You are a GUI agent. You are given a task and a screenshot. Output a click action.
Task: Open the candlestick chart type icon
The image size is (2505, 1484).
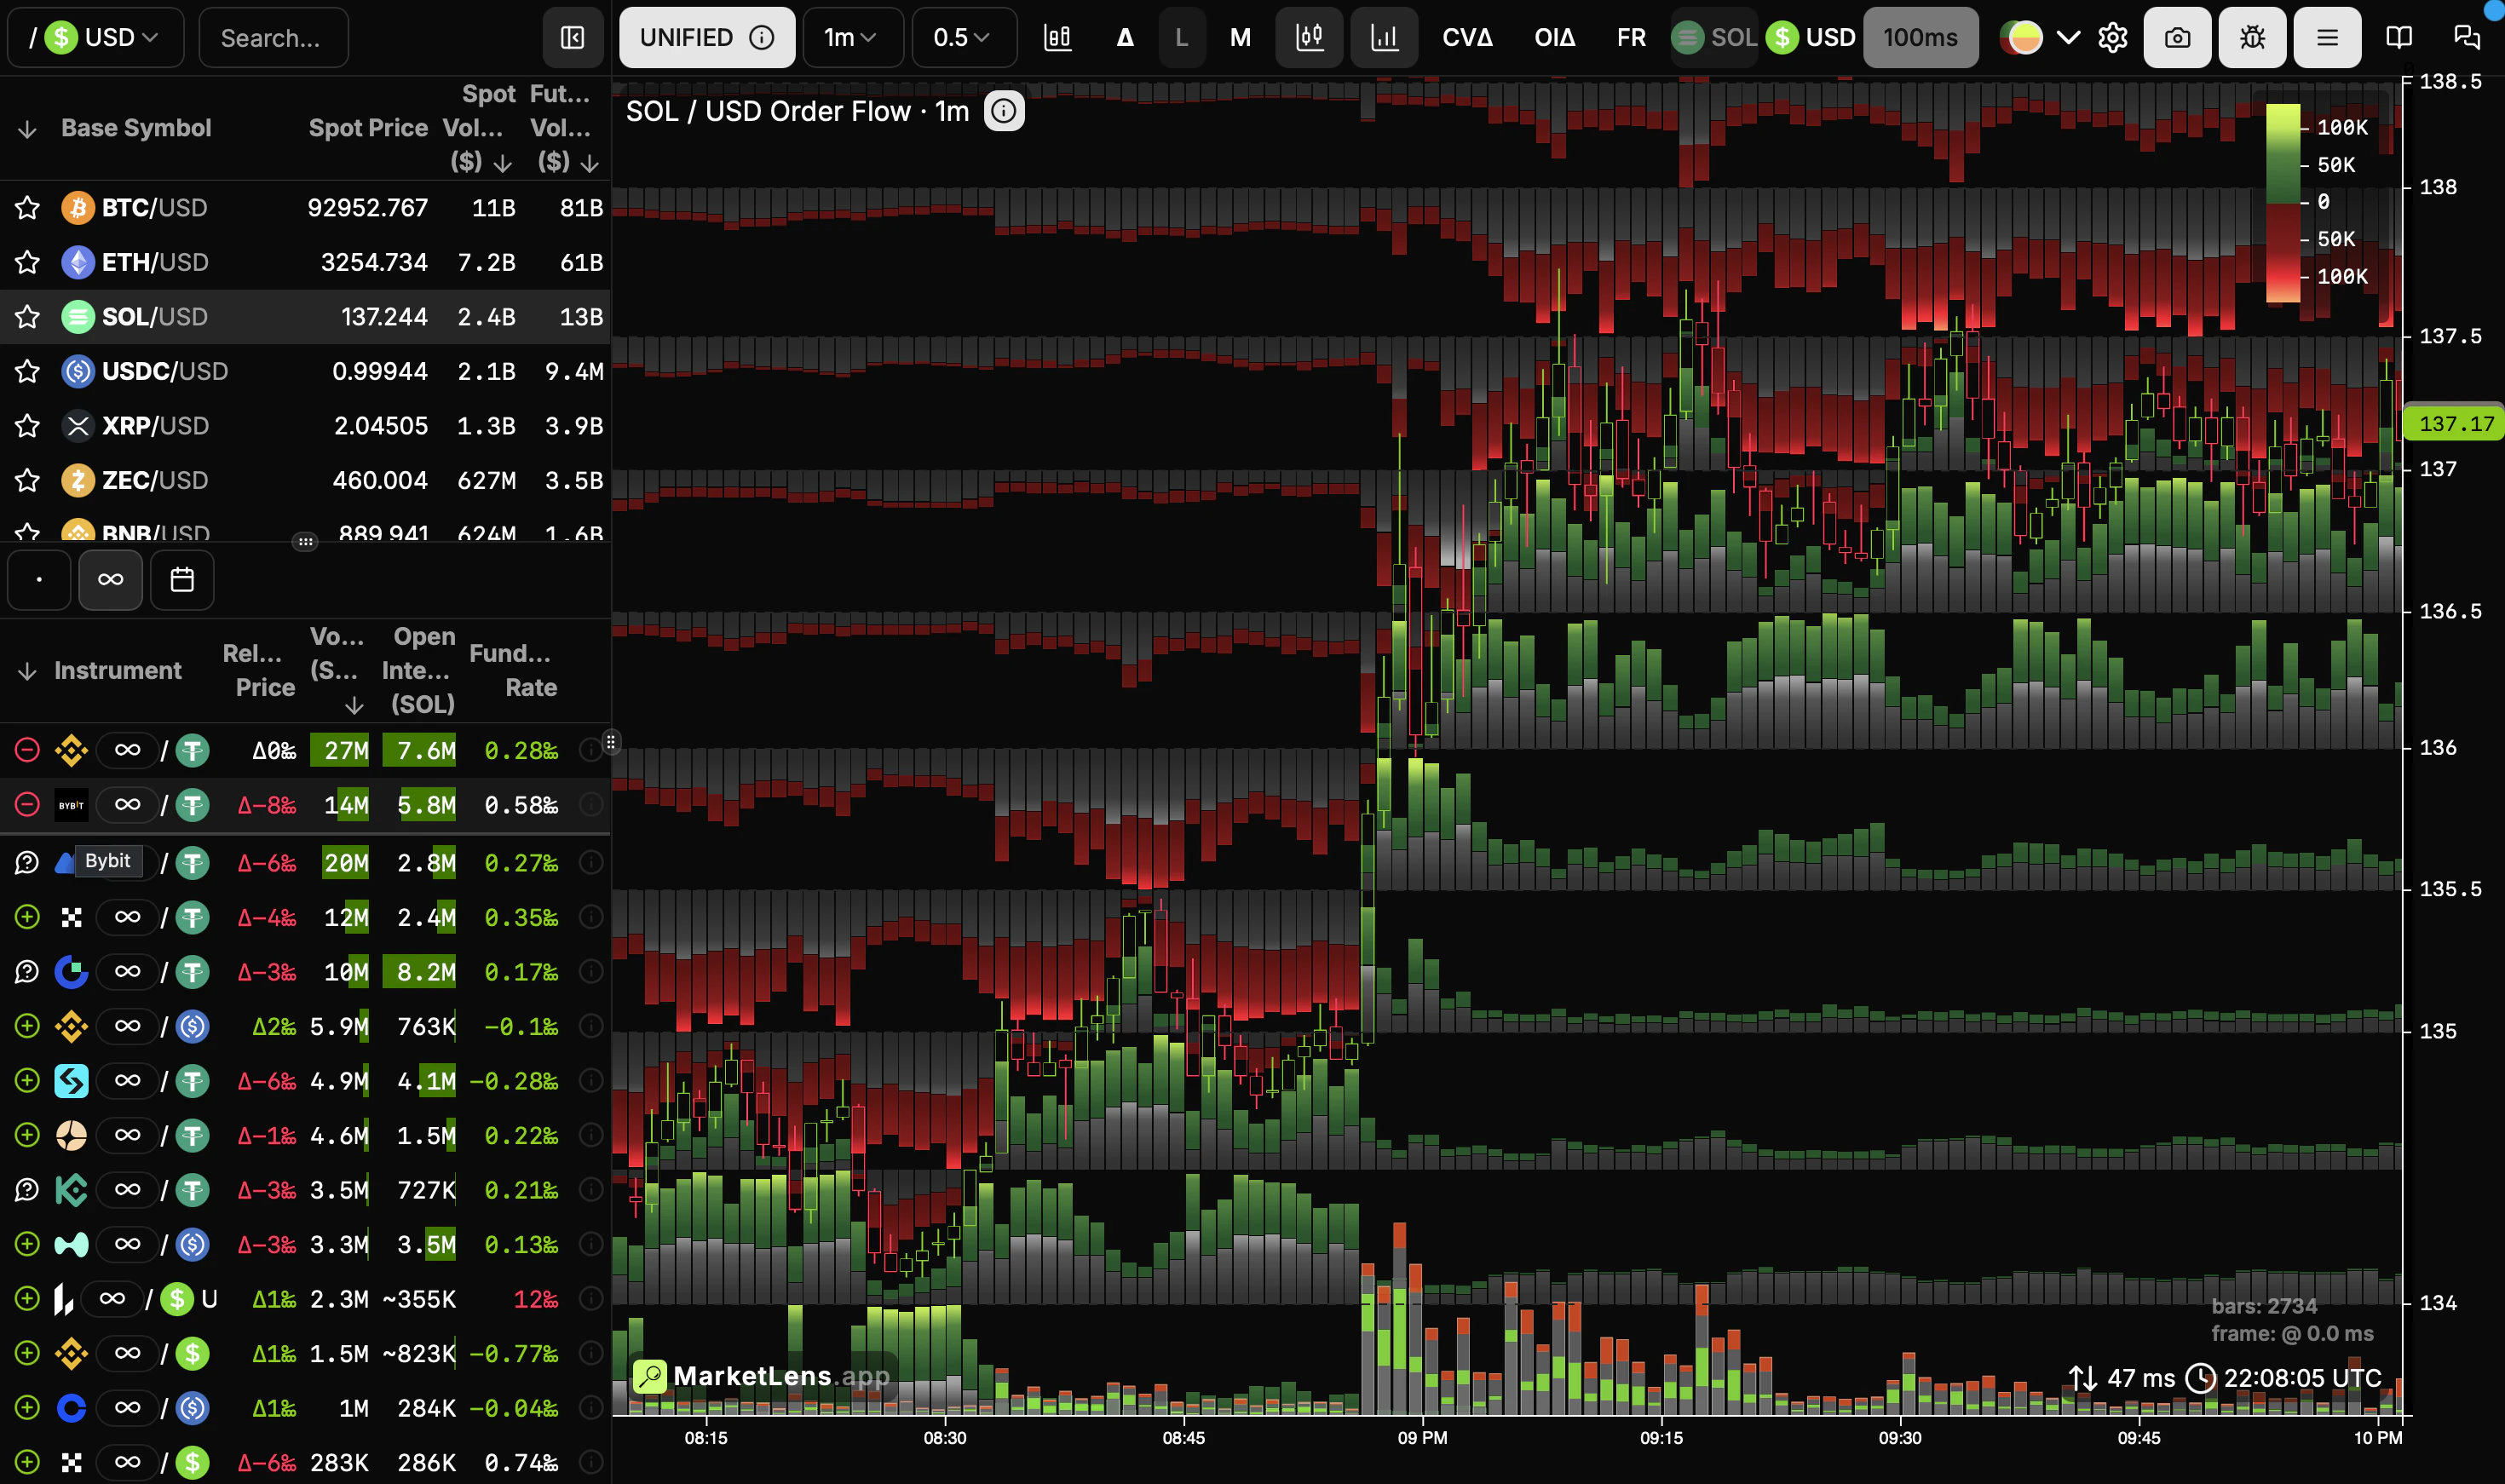tap(1057, 38)
